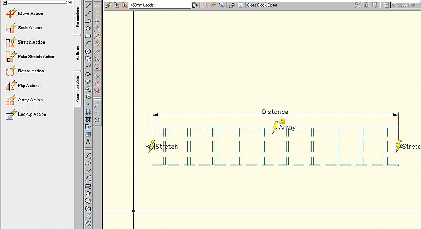Screen dimensions: 421x229
Task: Click the Make Visible icon
Action: tap(366, 5)
